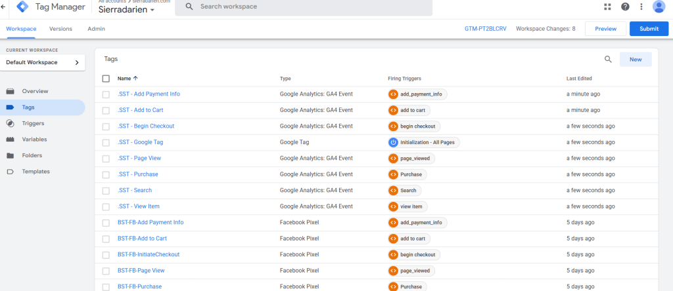Click the back arrow icon
The image size is (673, 291).
click(3, 7)
